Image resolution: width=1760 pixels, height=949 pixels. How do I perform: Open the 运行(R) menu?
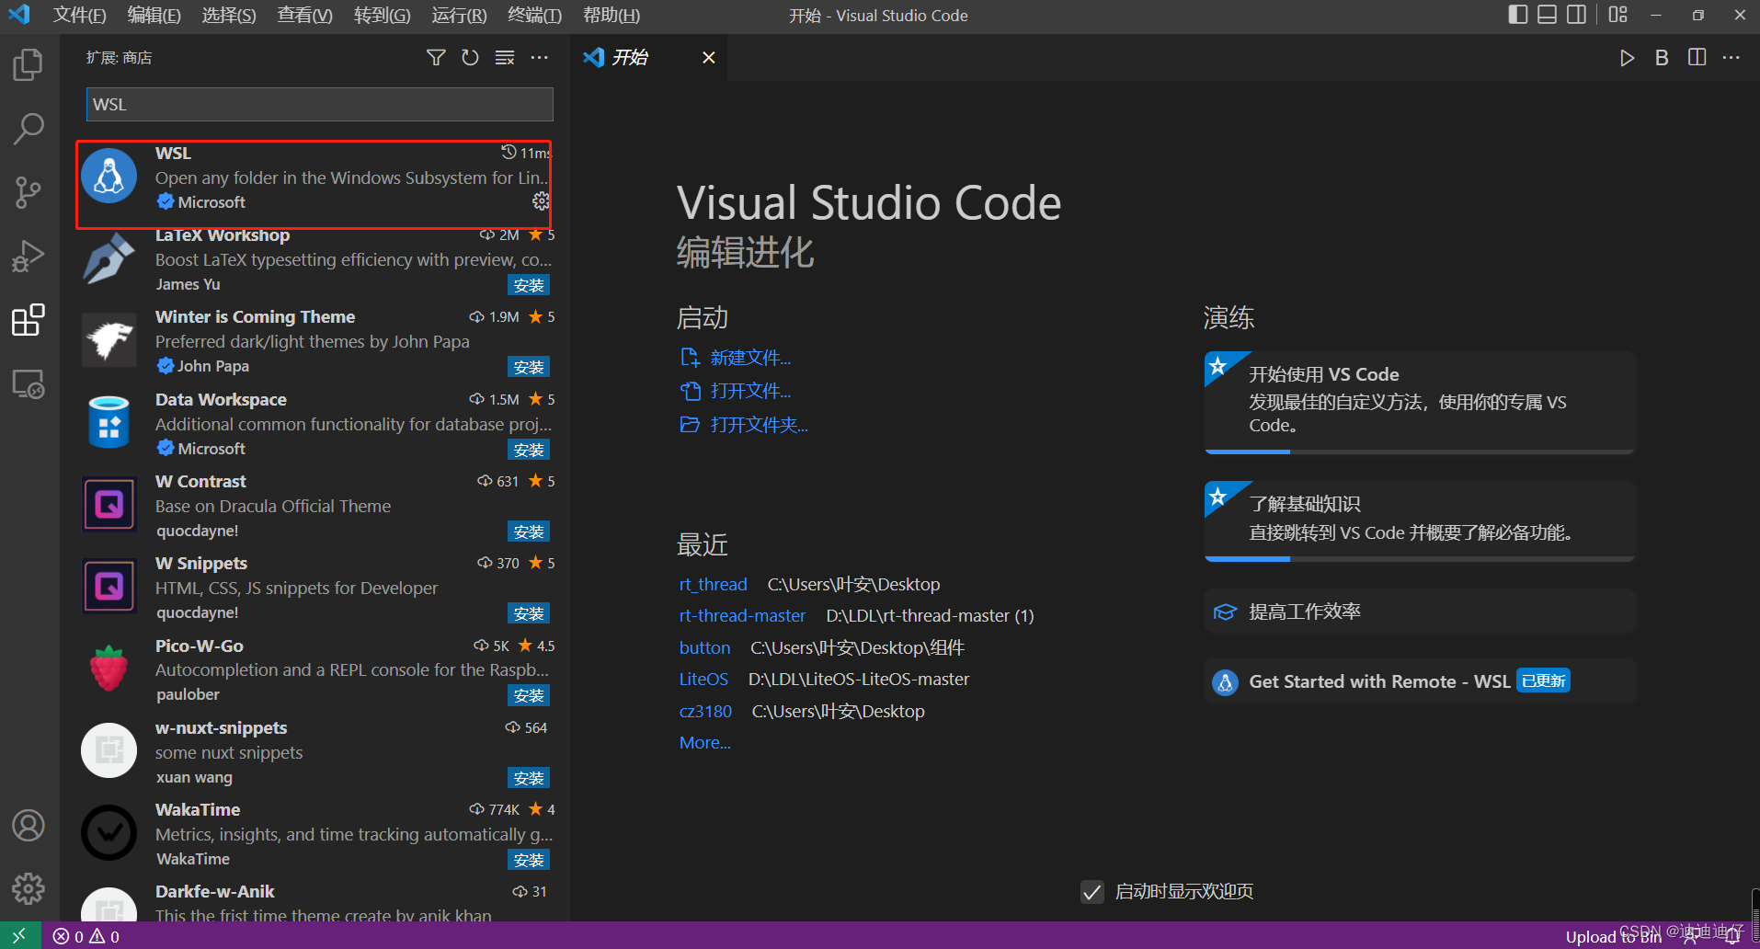pyautogui.click(x=459, y=16)
